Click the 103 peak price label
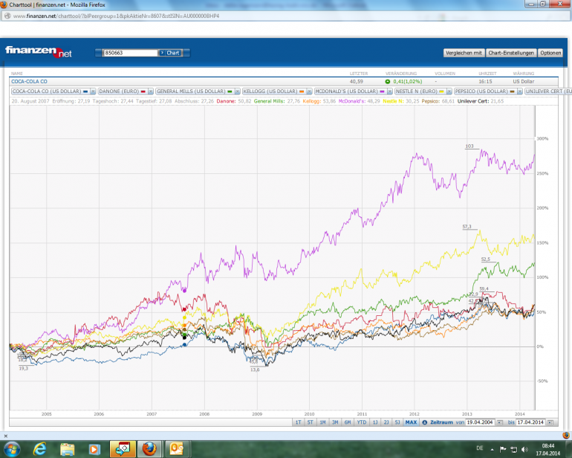572x458 pixels. tap(469, 146)
